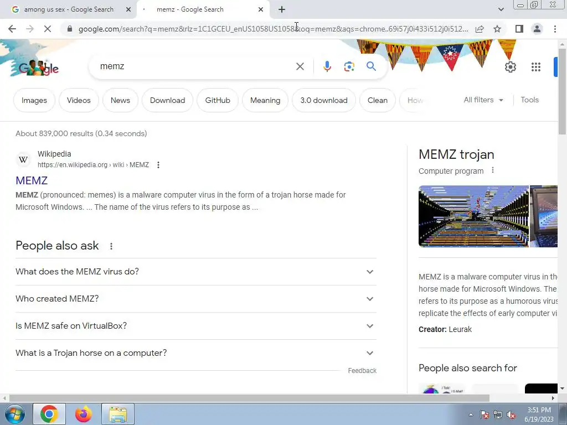Open the MEMZ Wikipedia result link
Image resolution: width=567 pixels, height=425 pixels.
[32, 180]
